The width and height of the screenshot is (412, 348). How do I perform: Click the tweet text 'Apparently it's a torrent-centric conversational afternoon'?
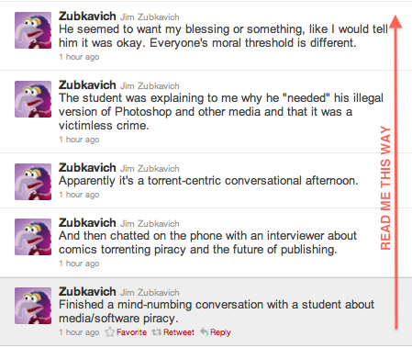pyautogui.click(x=208, y=181)
